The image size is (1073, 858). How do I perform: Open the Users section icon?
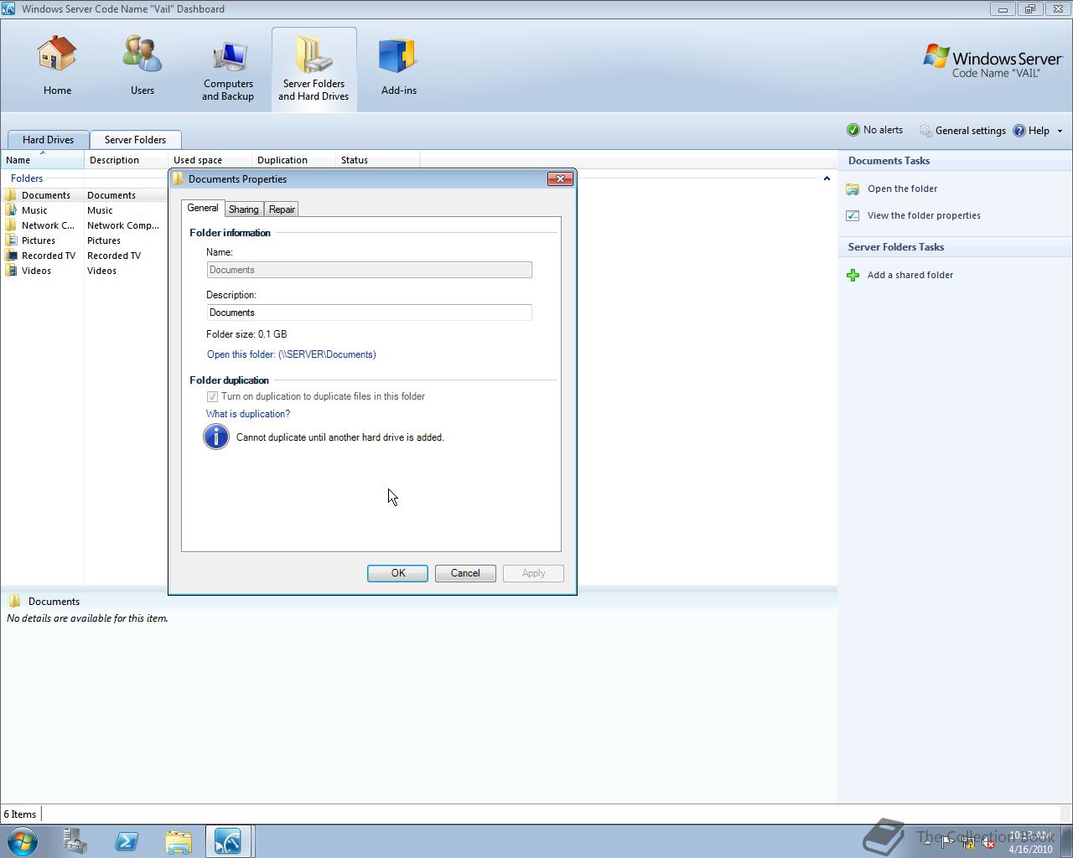[x=142, y=54]
